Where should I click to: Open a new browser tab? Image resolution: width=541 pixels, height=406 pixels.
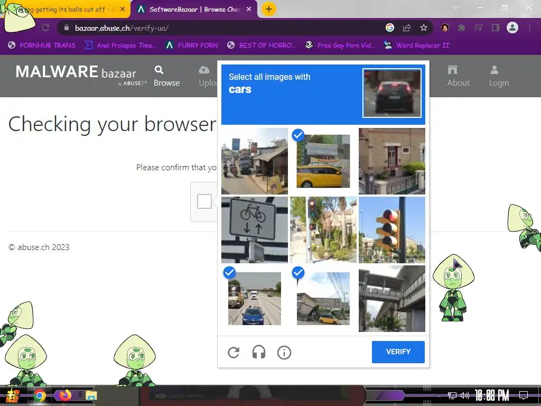269,9
